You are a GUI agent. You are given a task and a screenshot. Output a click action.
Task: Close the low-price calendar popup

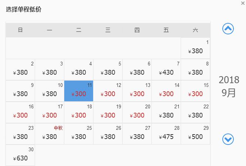pyautogui.click(x=243, y=3)
